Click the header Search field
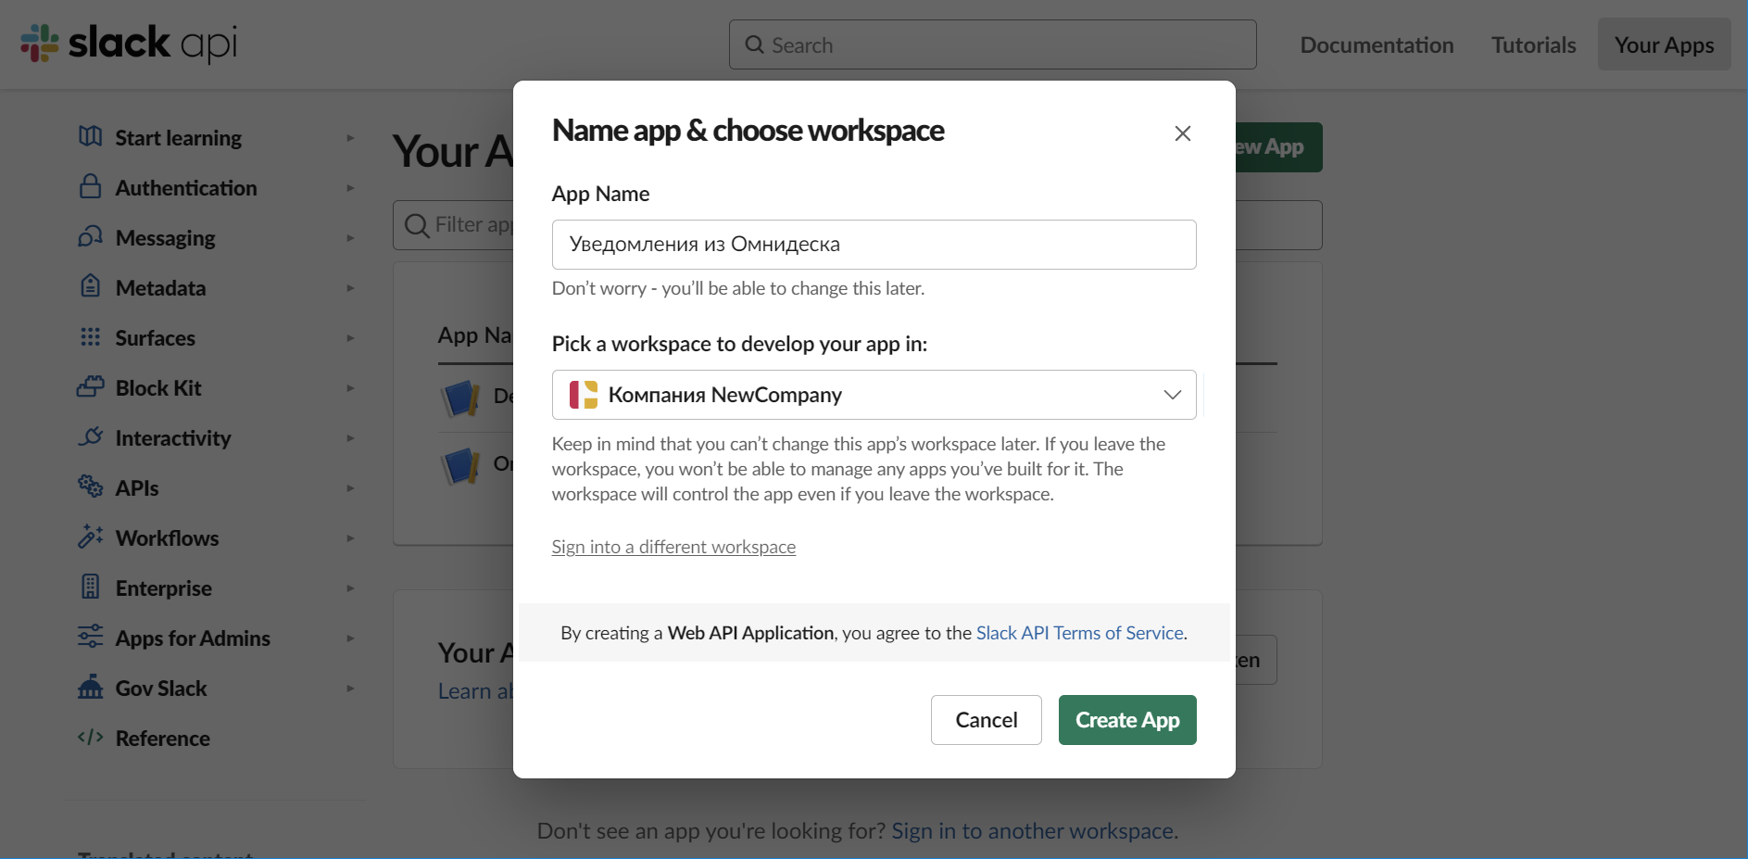 point(992,44)
